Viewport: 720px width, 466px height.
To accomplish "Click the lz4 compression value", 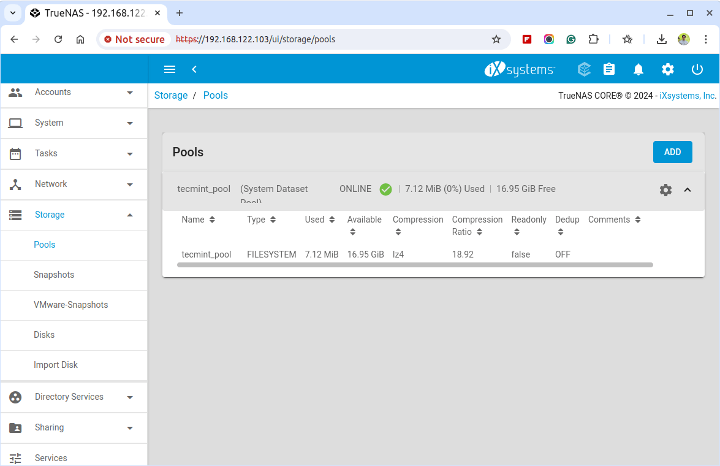I will tap(398, 254).
